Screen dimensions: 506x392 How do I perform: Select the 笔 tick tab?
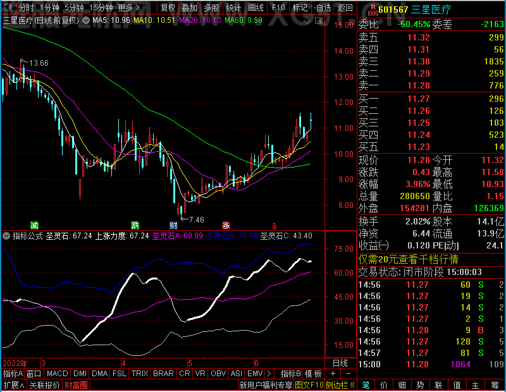pyautogui.click(x=366, y=385)
